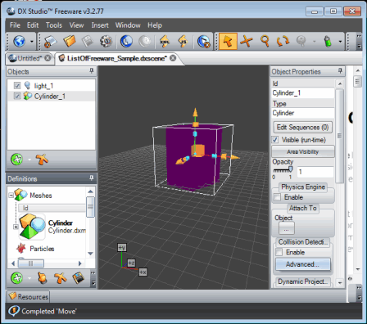Expand the Cylinder mesh definition

pos(16,227)
